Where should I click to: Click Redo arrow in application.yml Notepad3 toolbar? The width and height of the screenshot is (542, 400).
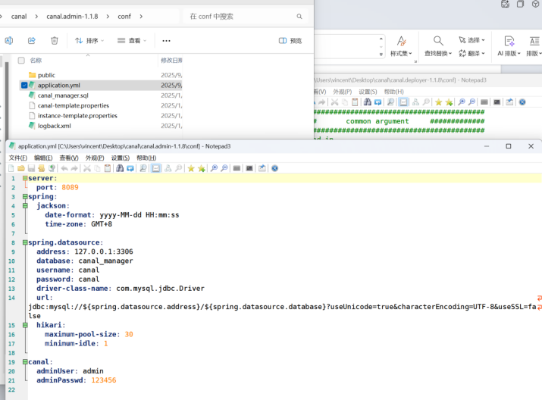click(x=74, y=168)
